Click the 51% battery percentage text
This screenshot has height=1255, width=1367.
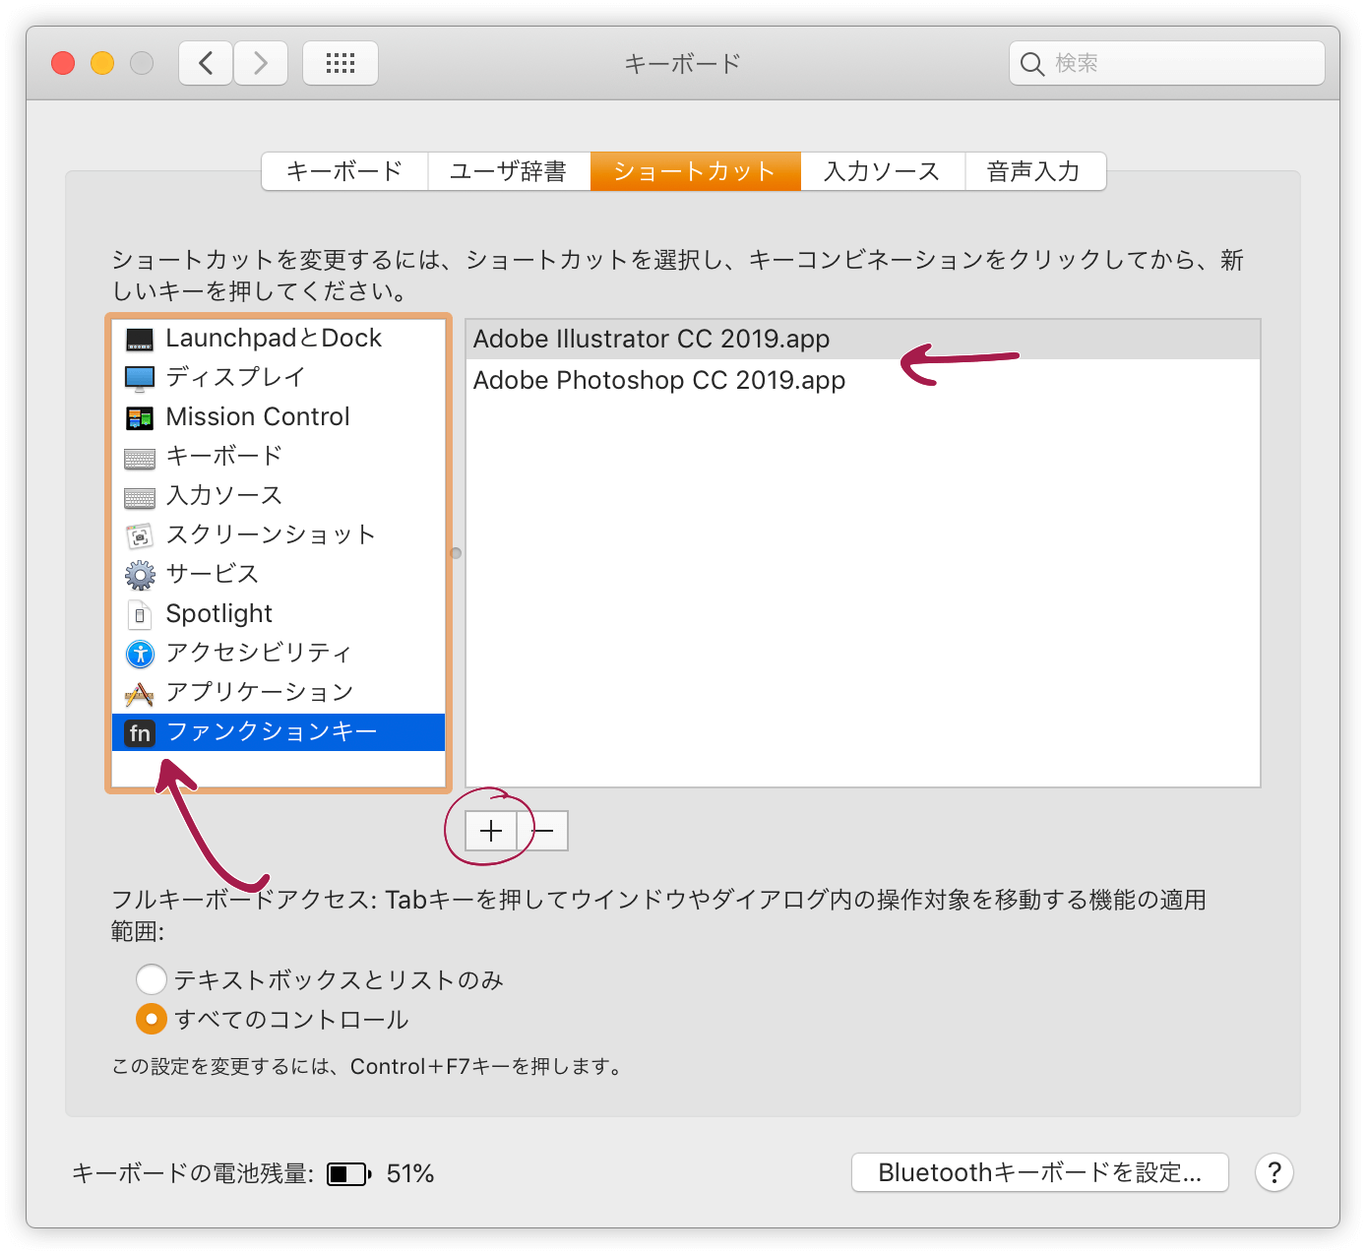(410, 1173)
